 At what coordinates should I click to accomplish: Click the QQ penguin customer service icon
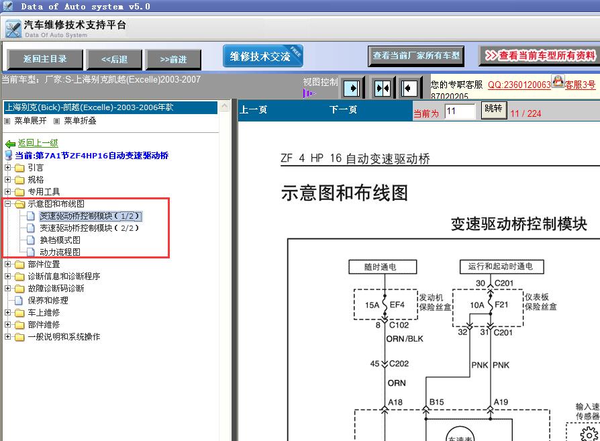(x=558, y=81)
